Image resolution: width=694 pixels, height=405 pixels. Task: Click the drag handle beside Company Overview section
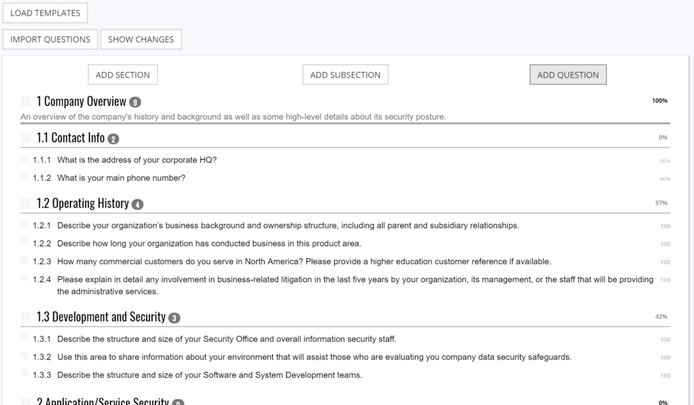point(25,100)
